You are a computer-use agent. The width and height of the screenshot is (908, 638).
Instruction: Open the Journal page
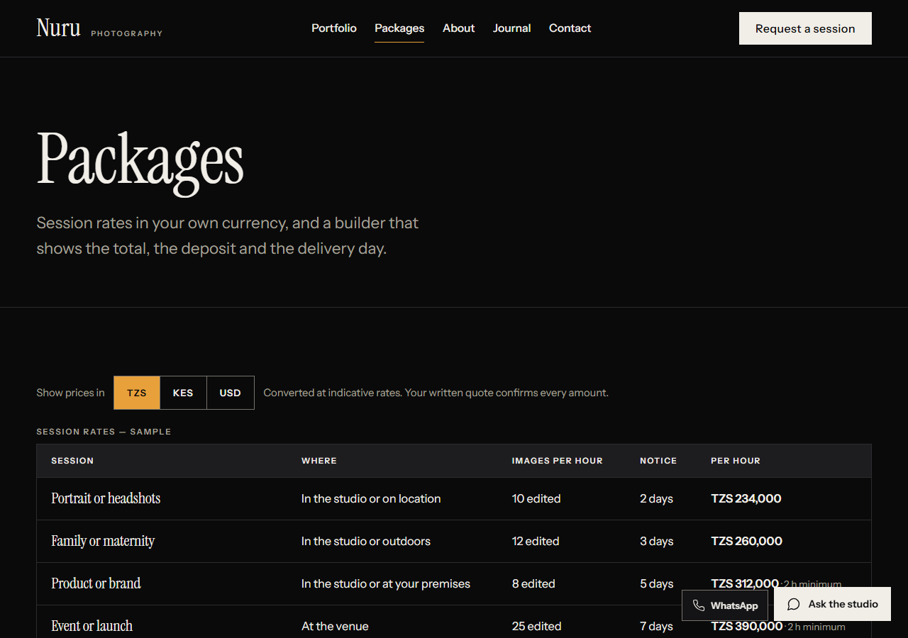coord(512,28)
